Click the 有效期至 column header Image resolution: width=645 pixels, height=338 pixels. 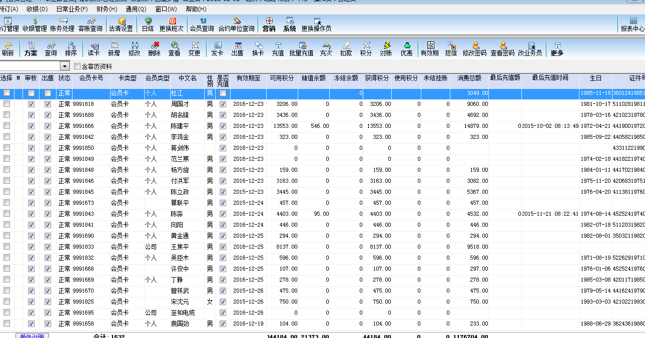(248, 78)
